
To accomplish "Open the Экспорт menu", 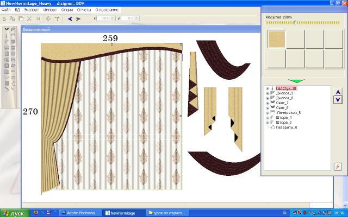I will pyautogui.click(x=32, y=10).
